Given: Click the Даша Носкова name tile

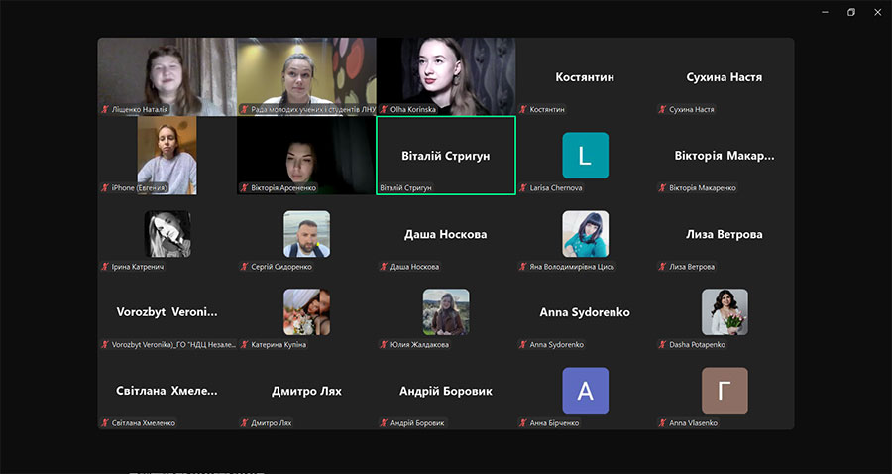Looking at the screenshot, I should click(x=446, y=234).
